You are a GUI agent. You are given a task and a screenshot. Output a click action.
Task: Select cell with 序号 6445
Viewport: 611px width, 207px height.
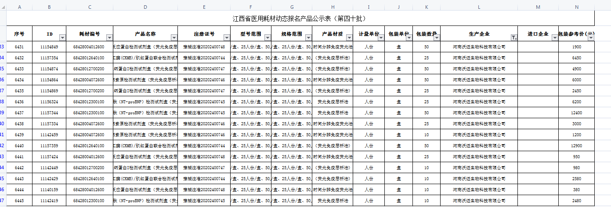pyautogui.click(x=19, y=200)
